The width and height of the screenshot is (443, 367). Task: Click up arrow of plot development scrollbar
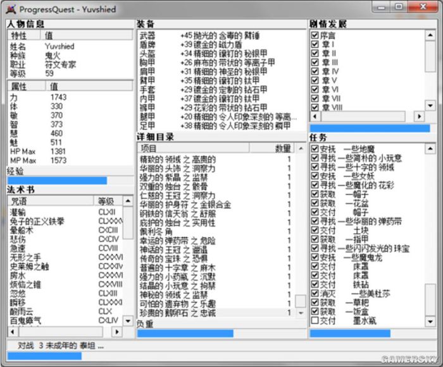(430, 35)
